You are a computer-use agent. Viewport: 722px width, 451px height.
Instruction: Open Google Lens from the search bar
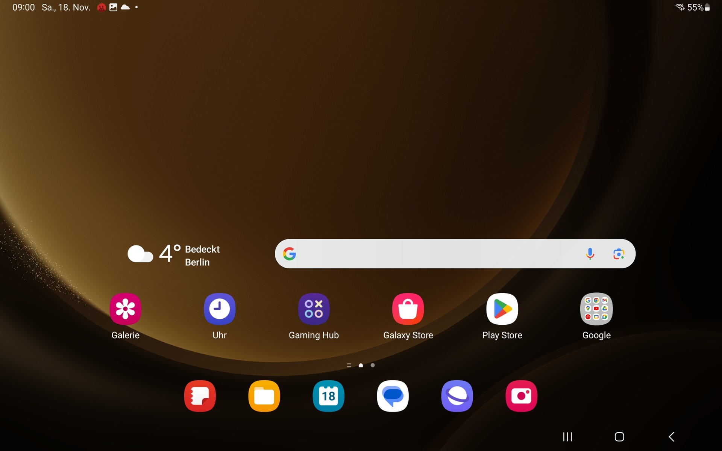click(x=619, y=254)
